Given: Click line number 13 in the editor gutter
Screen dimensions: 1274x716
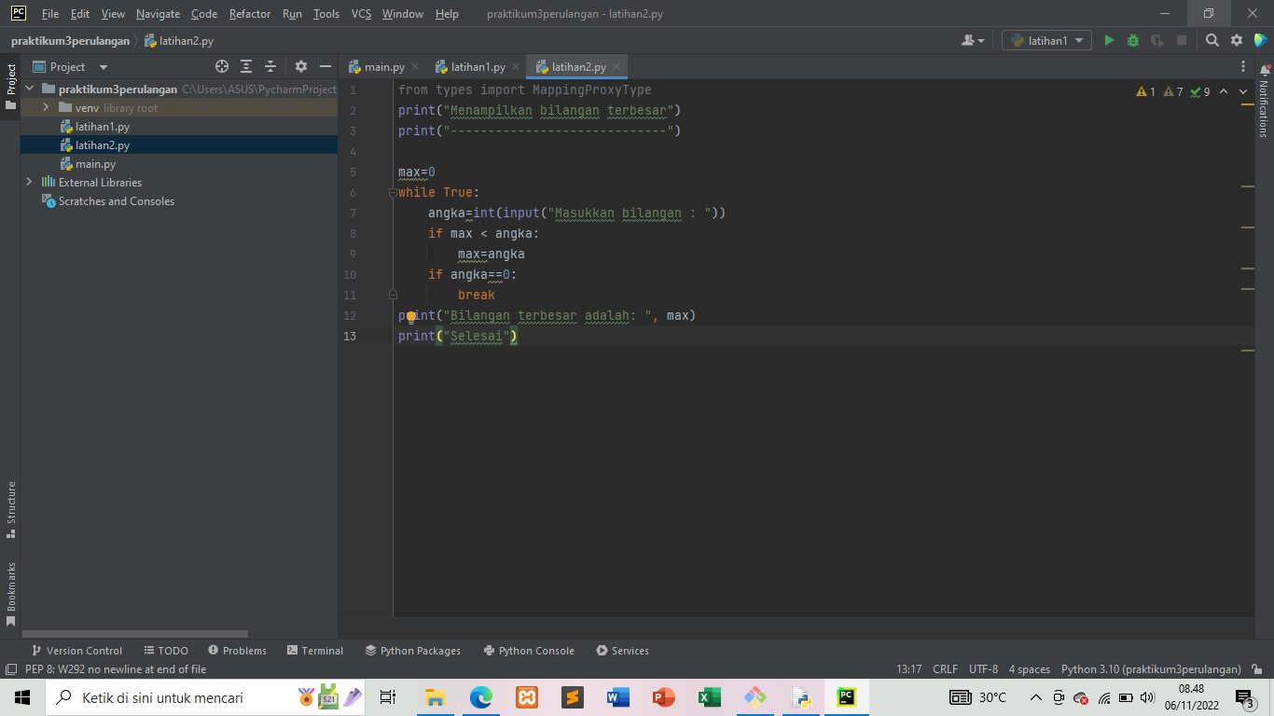Looking at the screenshot, I should coord(350,336).
